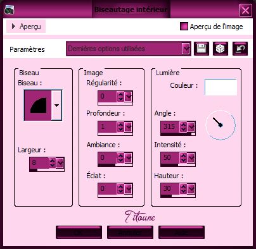
Task: Open the Biseau shape dropdown arrow
Action: 56,105
